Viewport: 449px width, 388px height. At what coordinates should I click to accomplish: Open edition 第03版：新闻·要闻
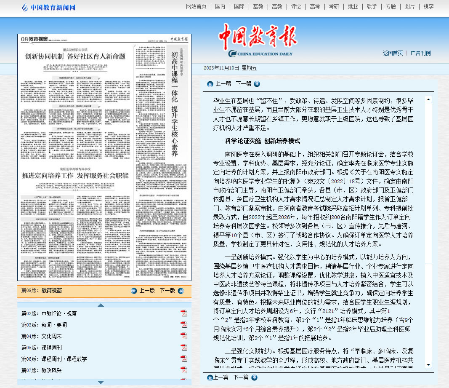(44, 325)
